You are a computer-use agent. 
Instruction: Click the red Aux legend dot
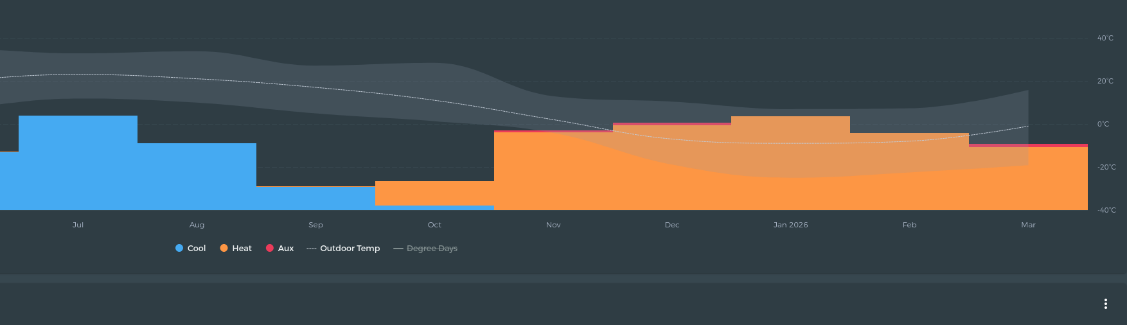tap(270, 248)
